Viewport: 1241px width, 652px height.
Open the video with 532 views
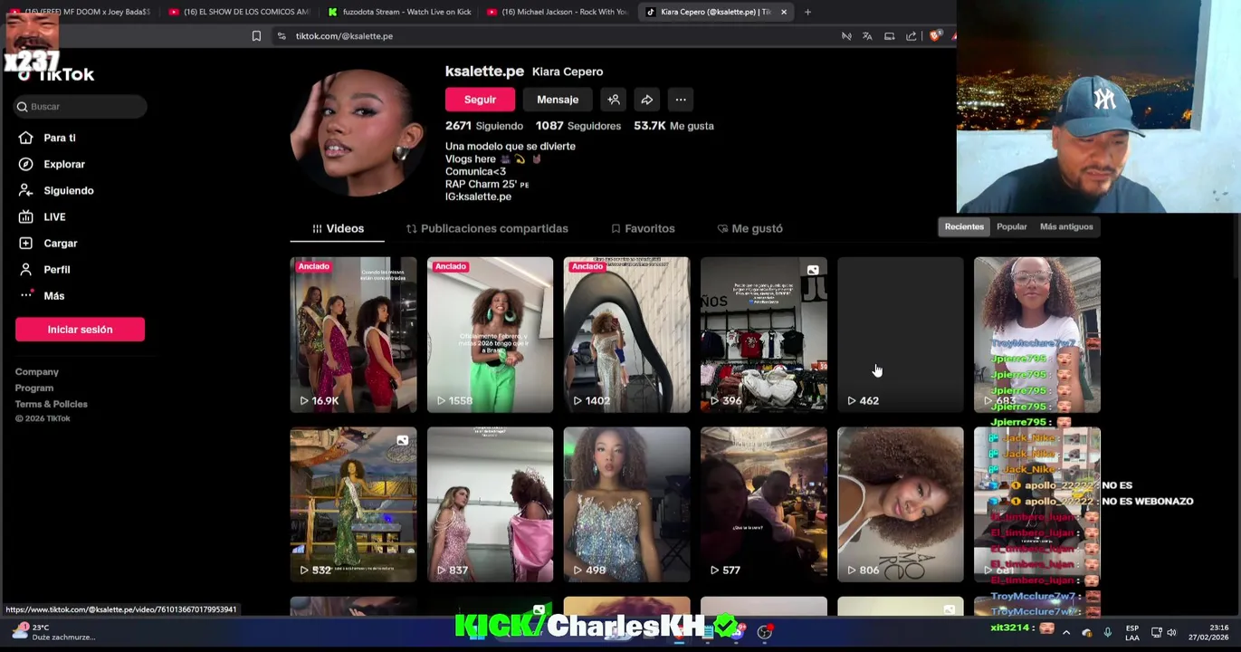(x=353, y=504)
